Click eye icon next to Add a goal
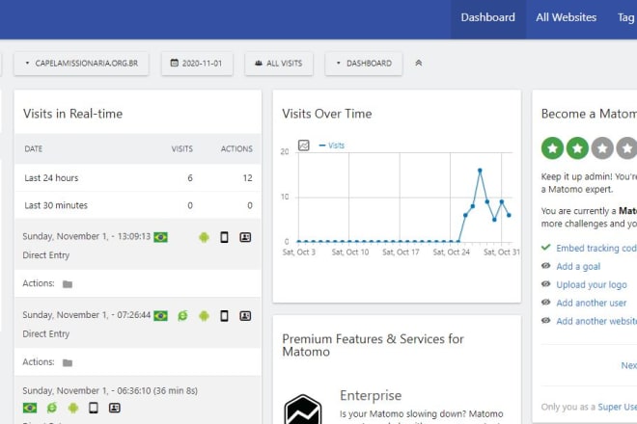The image size is (637, 424). (546, 266)
